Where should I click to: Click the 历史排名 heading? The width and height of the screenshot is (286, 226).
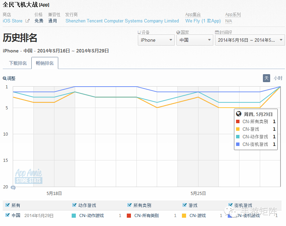click(x=20, y=38)
